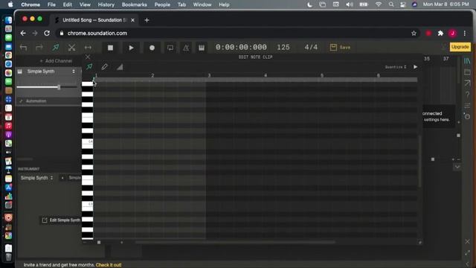Close the Edit Note Clip panel
Screen dimensions: 476x268
pyautogui.click(x=88, y=57)
